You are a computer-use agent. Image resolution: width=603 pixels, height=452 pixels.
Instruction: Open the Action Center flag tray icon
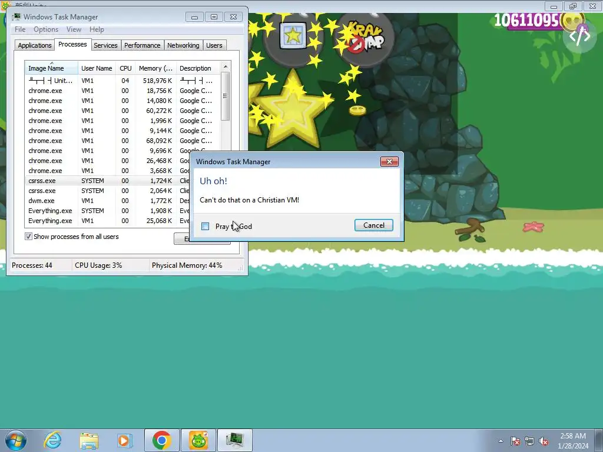[515, 441]
